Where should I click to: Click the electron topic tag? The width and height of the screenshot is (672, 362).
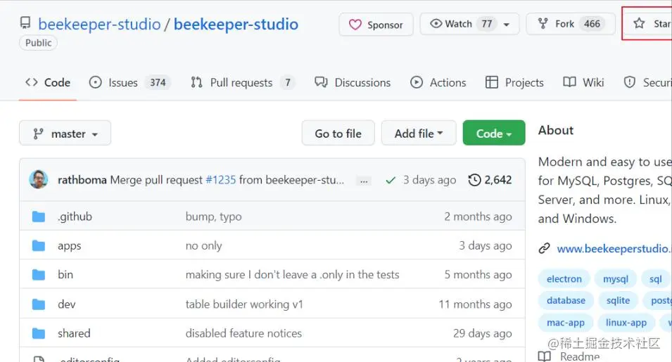564,279
